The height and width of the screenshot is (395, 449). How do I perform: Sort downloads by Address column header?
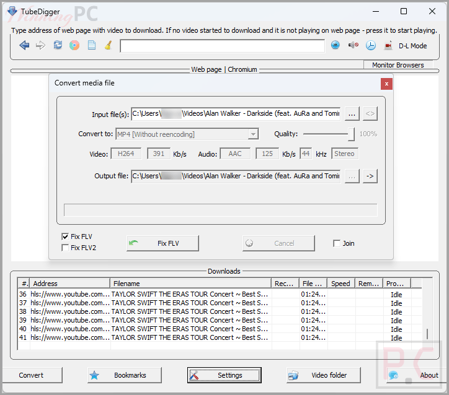(70, 283)
